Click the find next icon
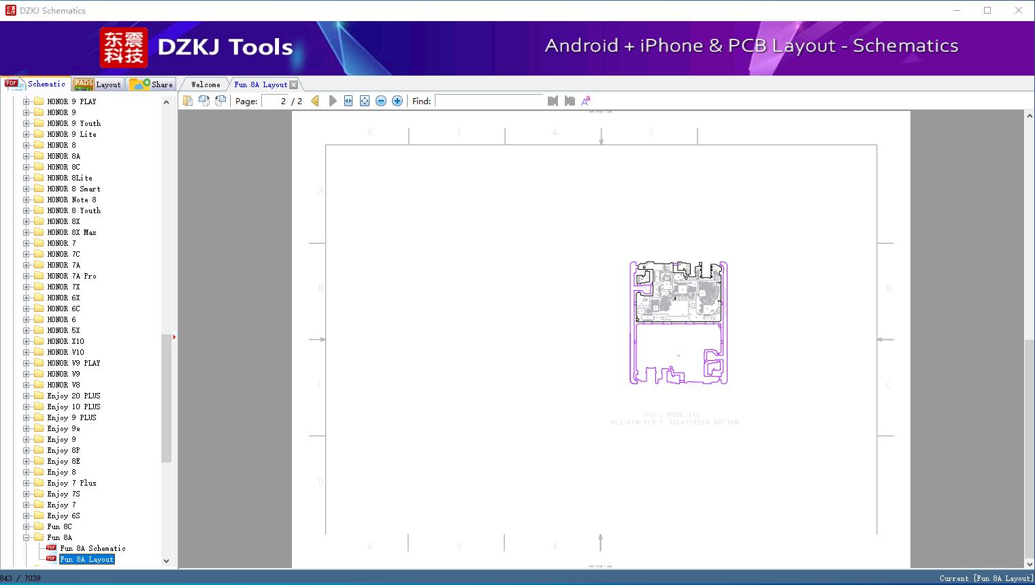 click(570, 101)
